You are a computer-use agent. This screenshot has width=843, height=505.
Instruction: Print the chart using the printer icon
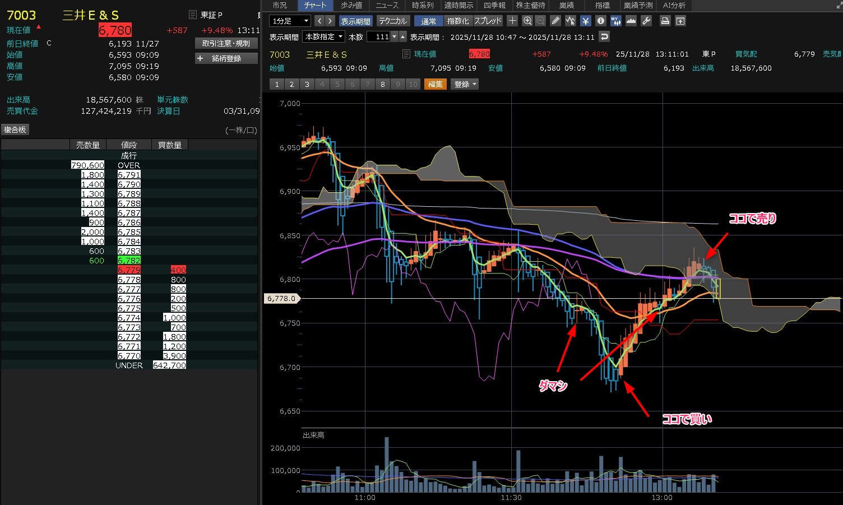tap(665, 21)
